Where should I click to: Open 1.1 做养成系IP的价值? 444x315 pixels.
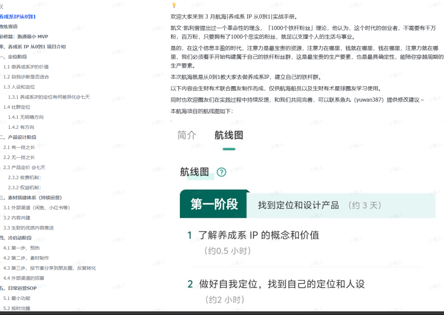click(26, 67)
